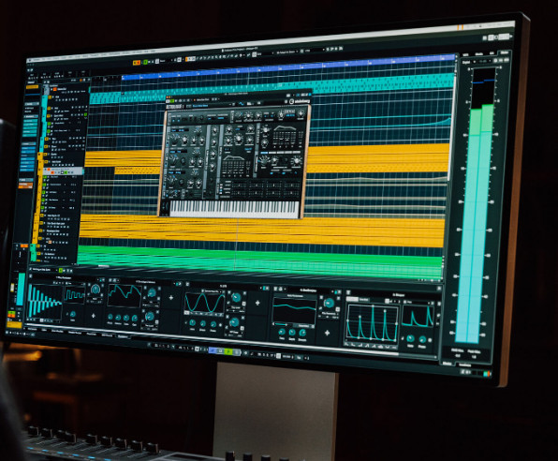The image size is (558, 461).
Task: Click the steinberg logo in the Retrologue window header
Action: click(300, 101)
